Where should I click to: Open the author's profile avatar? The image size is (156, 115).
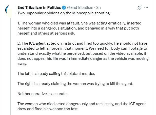point(9,10)
